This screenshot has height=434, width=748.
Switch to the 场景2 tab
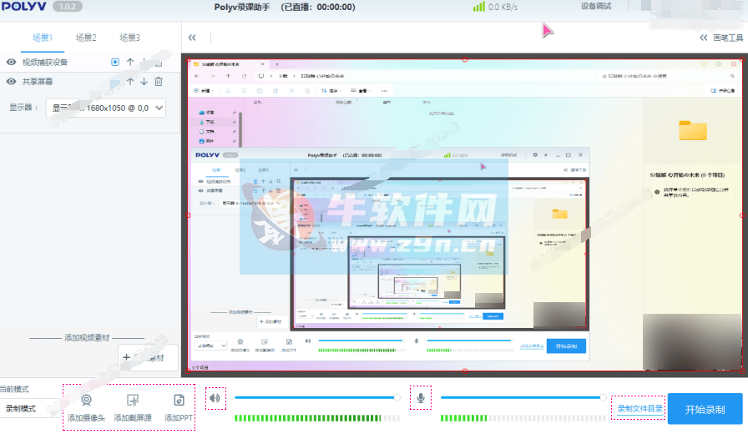coord(86,38)
